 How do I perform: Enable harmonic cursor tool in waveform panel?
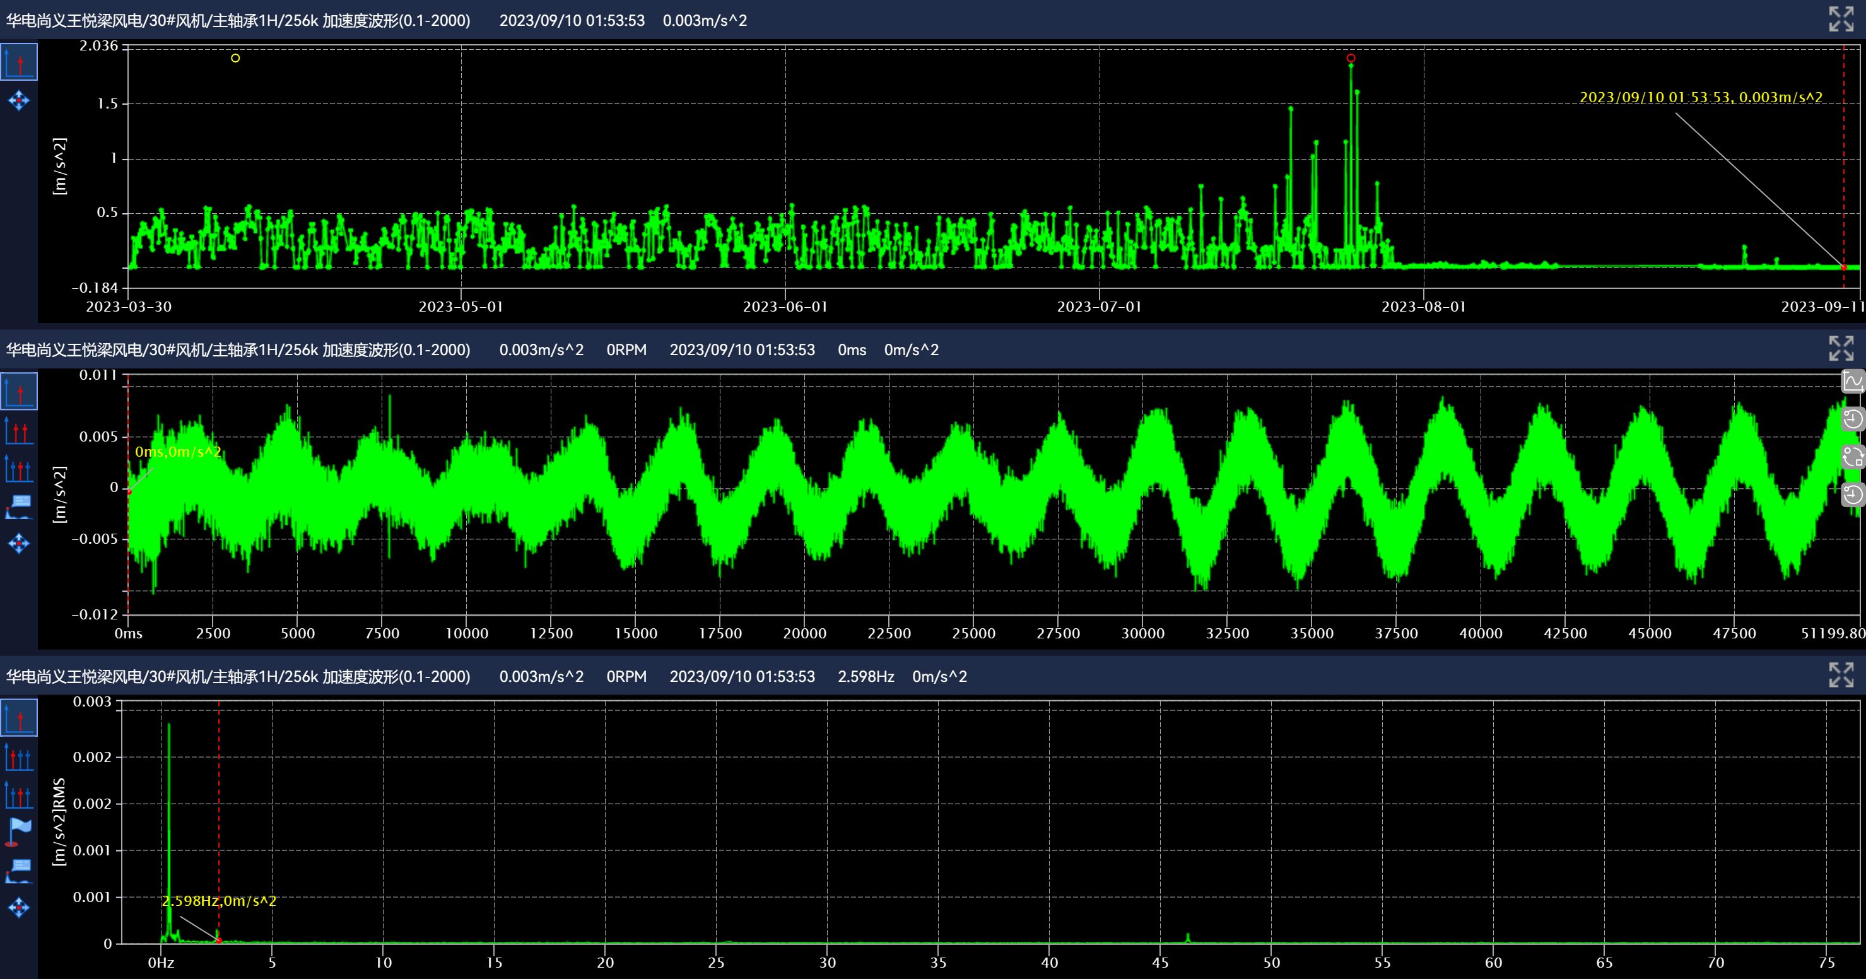[x=19, y=469]
